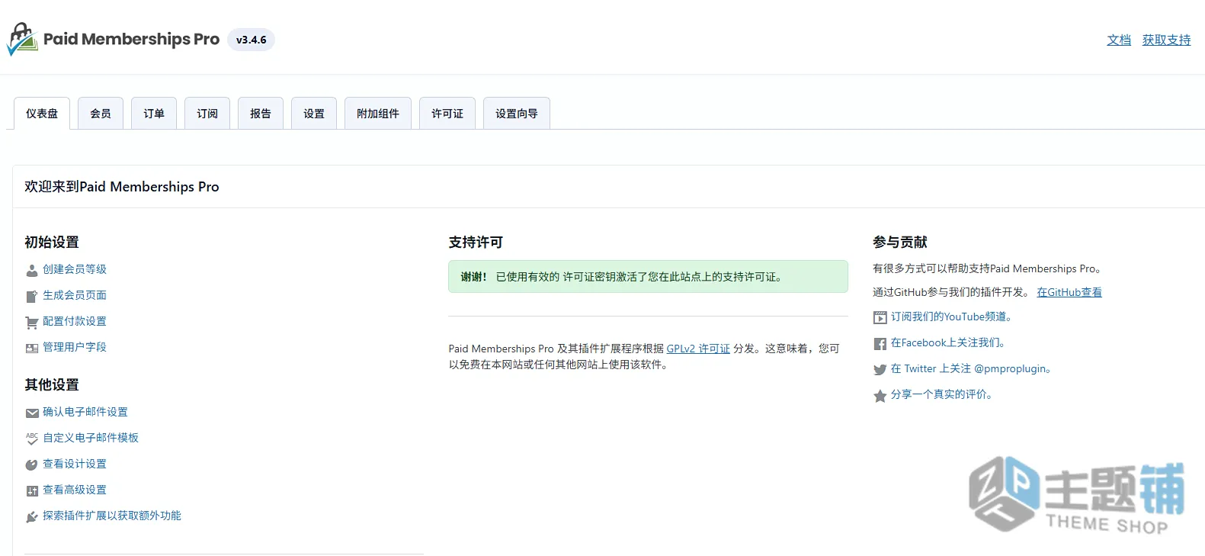
Task: Open the 订阅 tab
Action: [x=207, y=114]
